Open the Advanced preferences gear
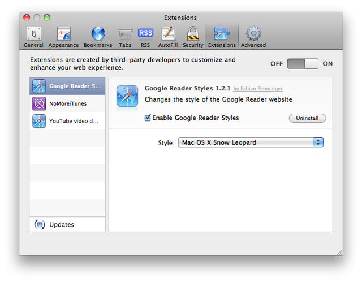Screen dimensions: 362x282 pos(253,37)
